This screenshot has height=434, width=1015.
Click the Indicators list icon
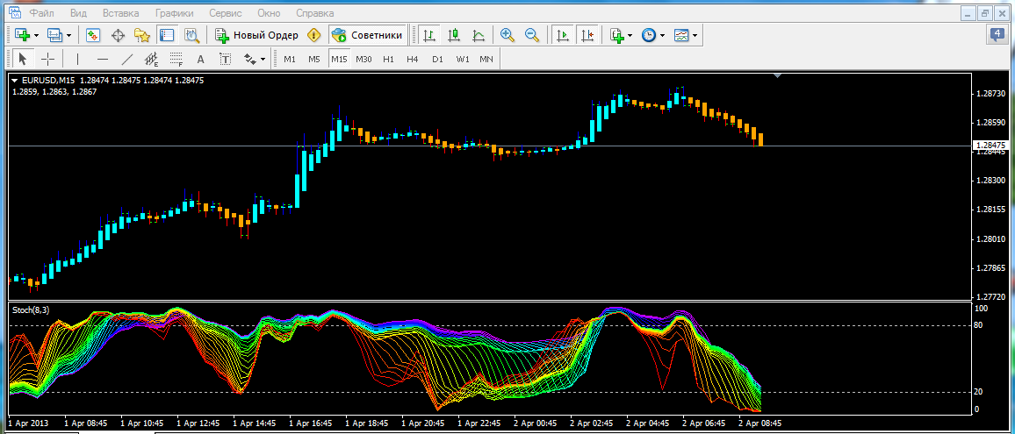[x=617, y=35]
